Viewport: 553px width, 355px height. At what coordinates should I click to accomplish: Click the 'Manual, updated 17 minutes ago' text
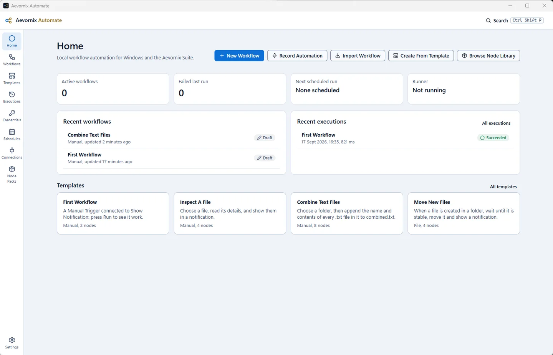pyautogui.click(x=100, y=162)
